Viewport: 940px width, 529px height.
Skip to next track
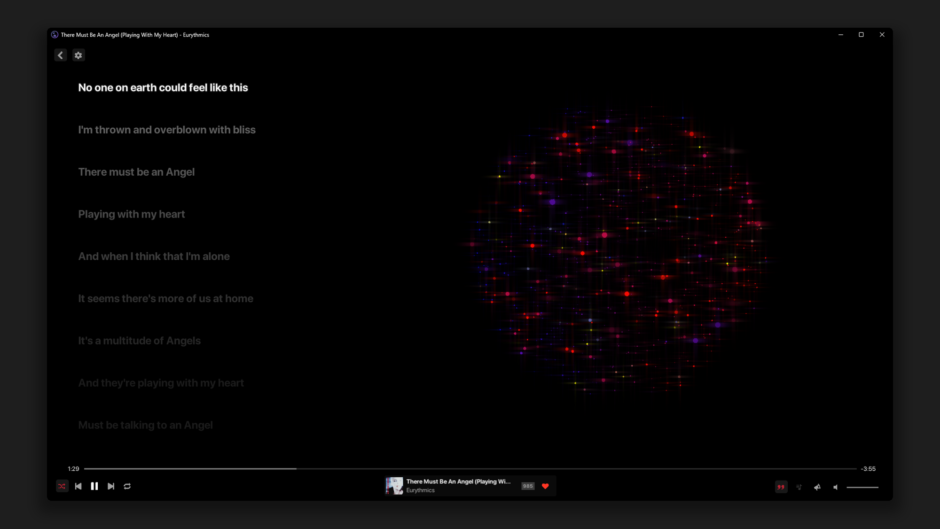(x=111, y=486)
